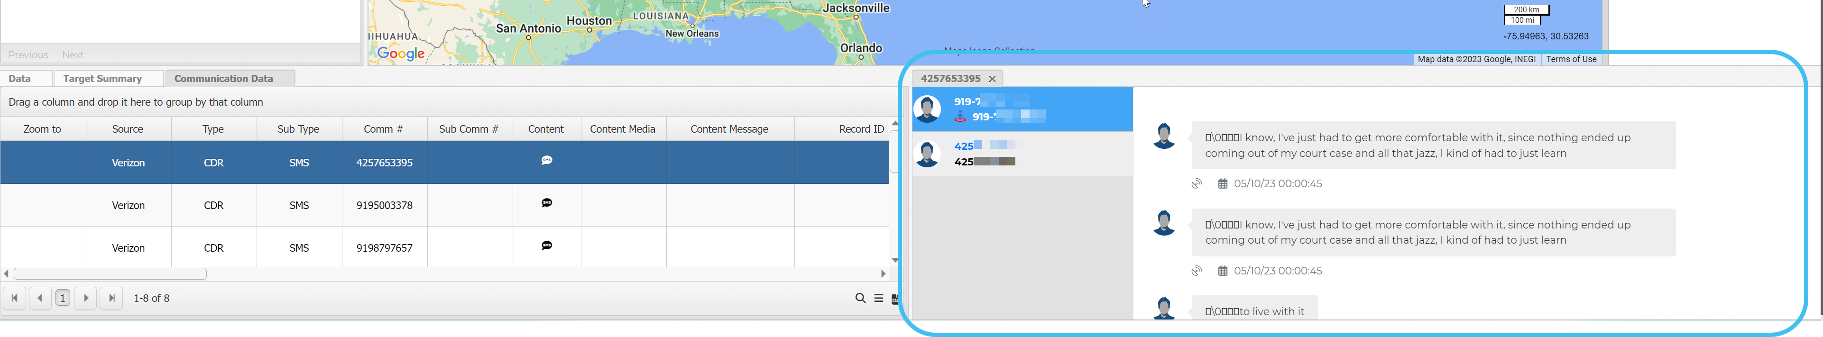Click the Terms of Use map link
This screenshot has height=337, width=1823.
pyautogui.click(x=1570, y=59)
